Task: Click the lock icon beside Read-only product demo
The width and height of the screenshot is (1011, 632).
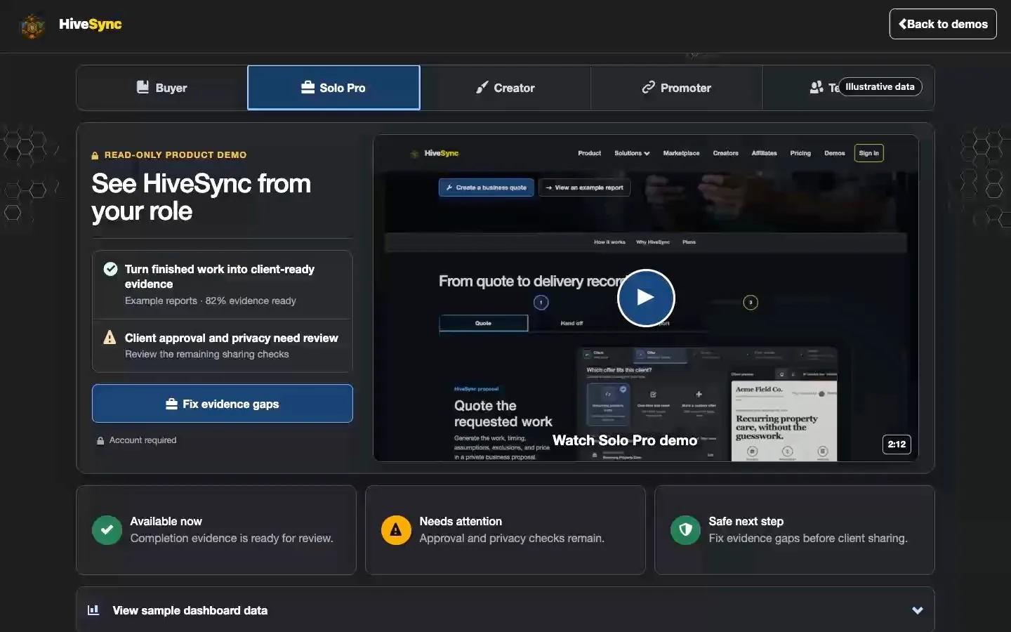Action: click(x=95, y=155)
